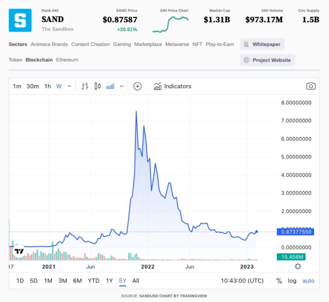Click the 24H price sparkline chart

tap(170, 24)
